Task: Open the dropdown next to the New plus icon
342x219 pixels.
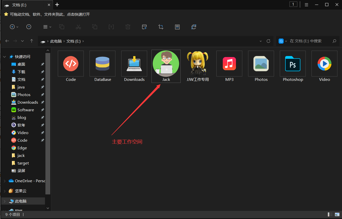Action: 17,27
